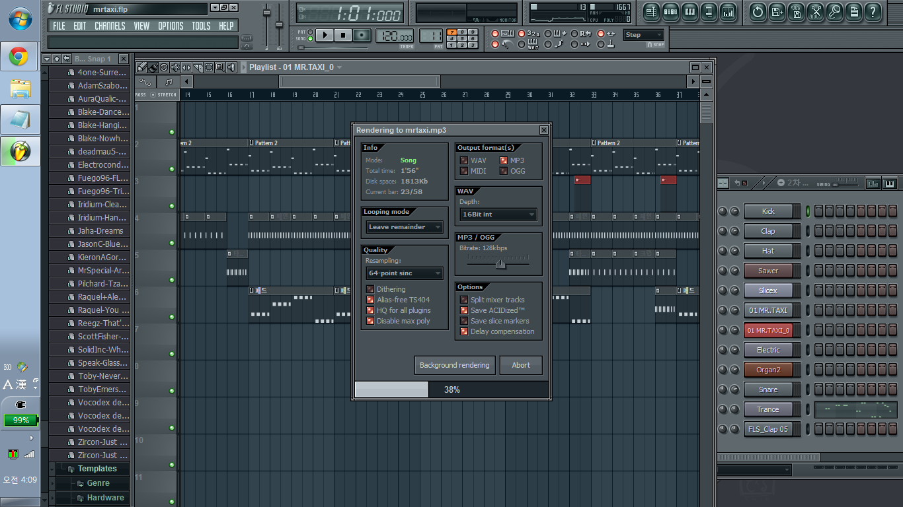Click the render-as-audio-file toolbar icon
Image resolution: width=903 pixels, height=507 pixels.
coord(796,11)
